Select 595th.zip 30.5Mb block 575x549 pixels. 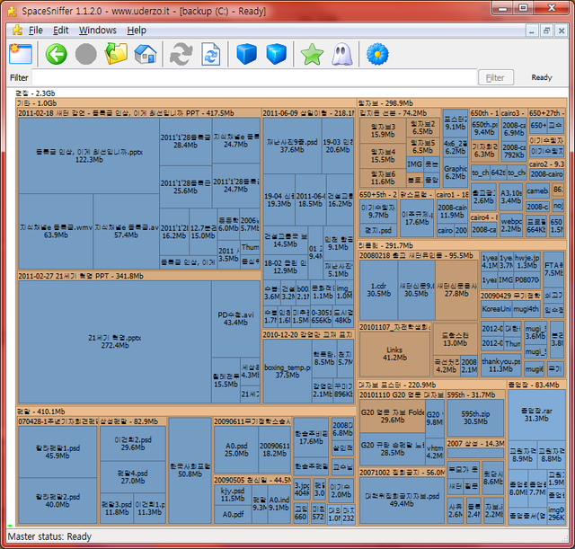click(x=475, y=418)
